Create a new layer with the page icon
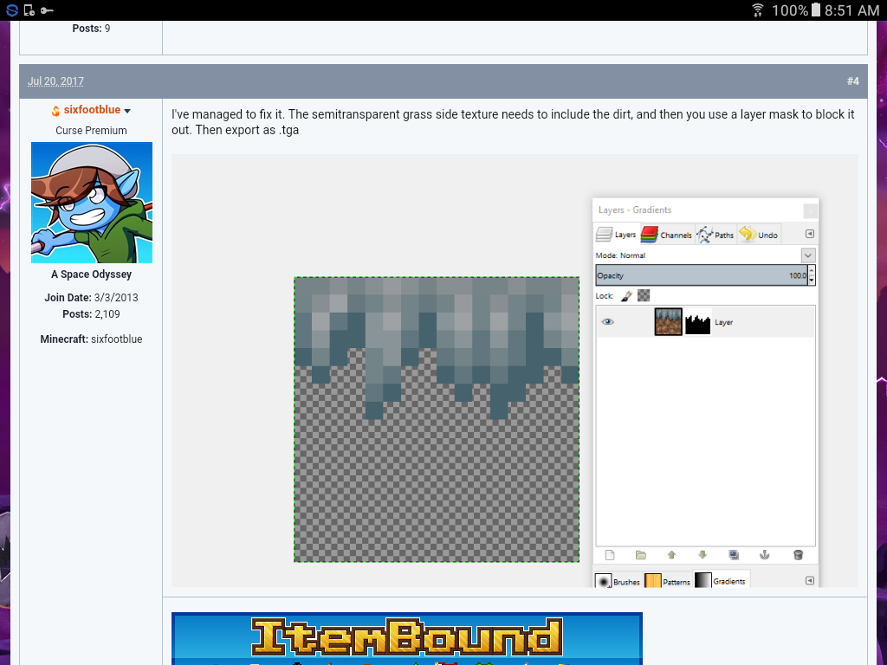The height and width of the screenshot is (665, 887). tap(610, 555)
